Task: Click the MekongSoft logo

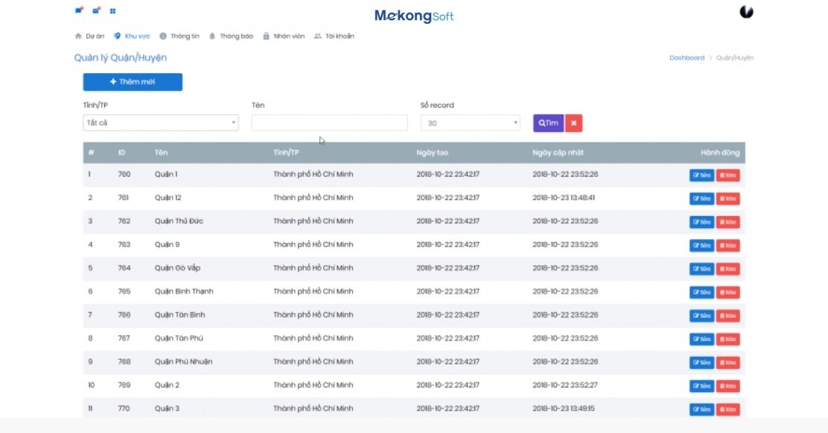Action: point(414,16)
